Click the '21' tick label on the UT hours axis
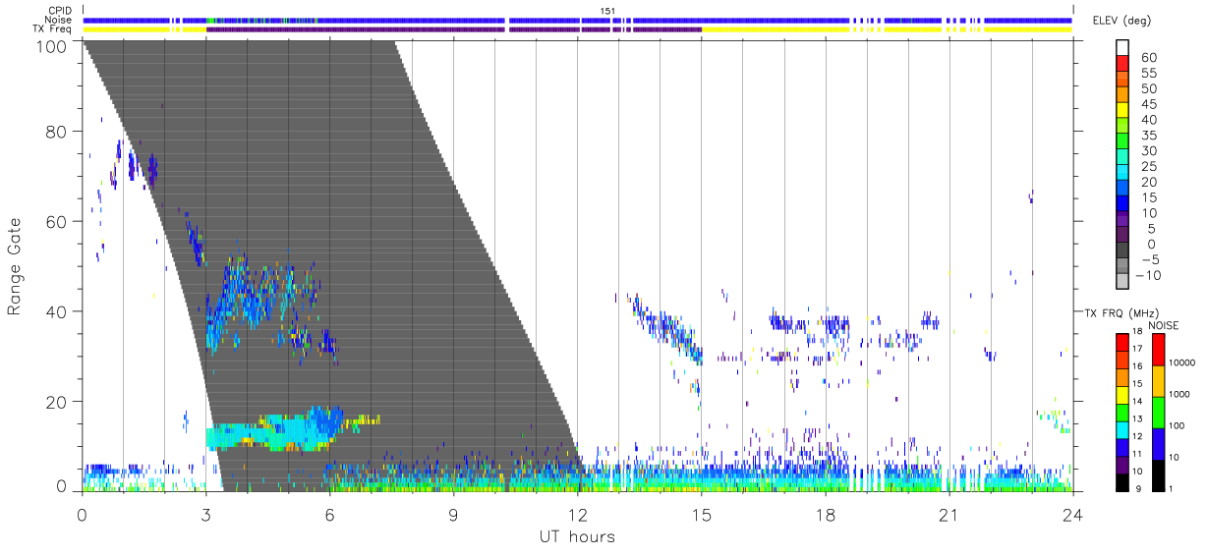Image resolution: width=1207 pixels, height=557 pixels. [x=949, y=513]
